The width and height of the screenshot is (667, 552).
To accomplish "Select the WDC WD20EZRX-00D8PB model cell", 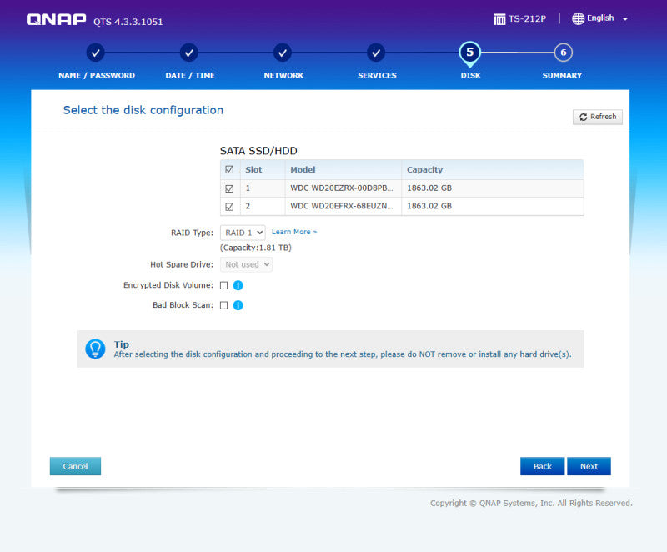I will pos(342,188).
